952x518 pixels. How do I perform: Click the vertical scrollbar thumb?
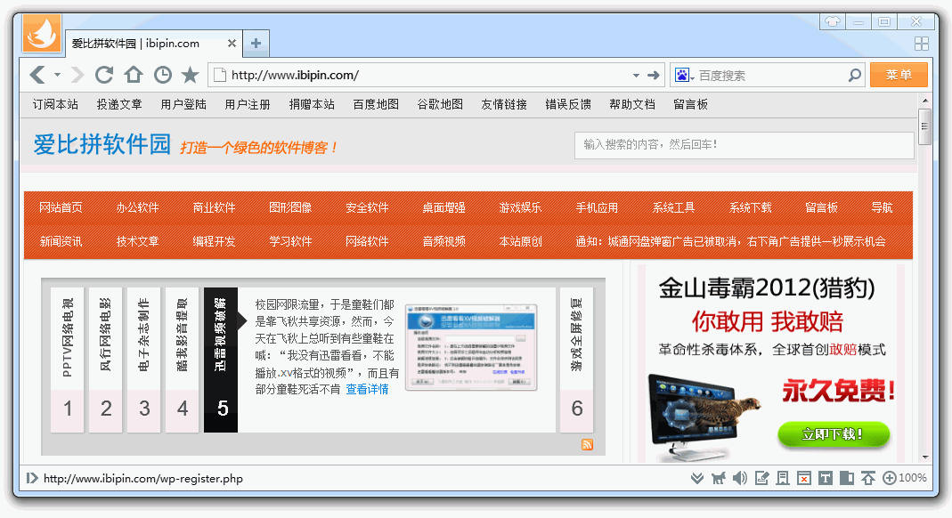tap(924, 126)
